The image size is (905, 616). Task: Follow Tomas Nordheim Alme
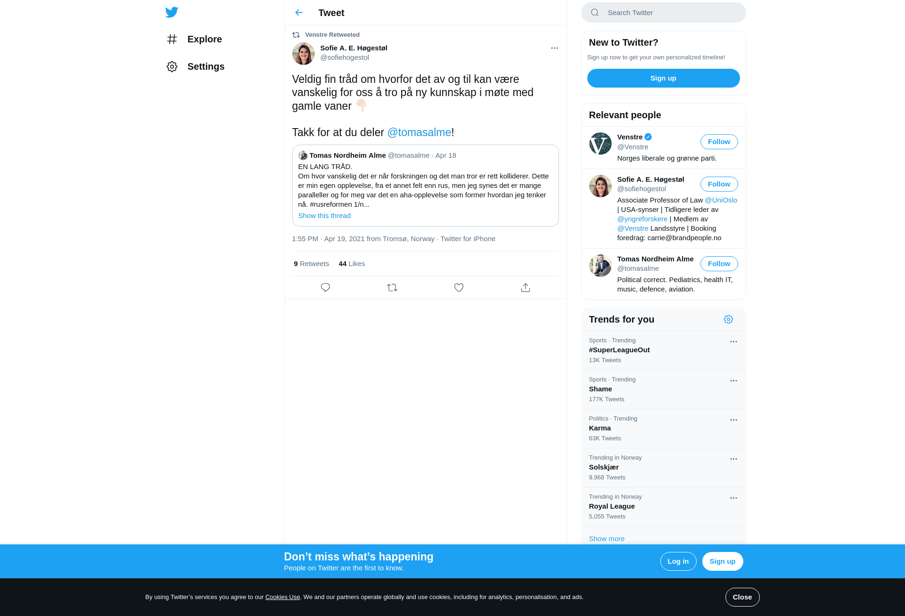click(719, 264)
